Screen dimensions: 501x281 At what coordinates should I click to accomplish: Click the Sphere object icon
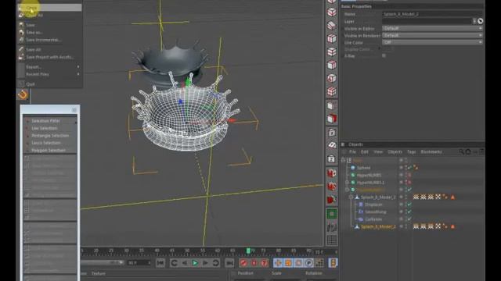point(353,168)
